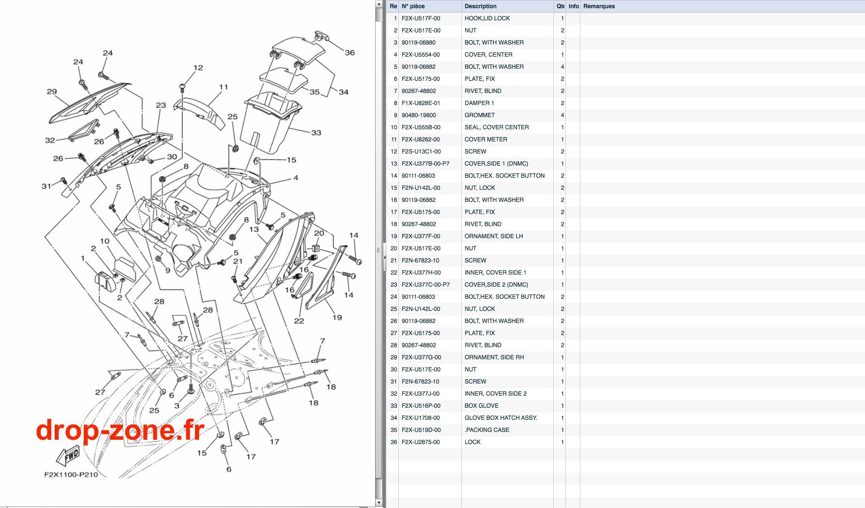Select DAMPER 1 row
This screenshot has height=508, width=865.
coord(625,103)
